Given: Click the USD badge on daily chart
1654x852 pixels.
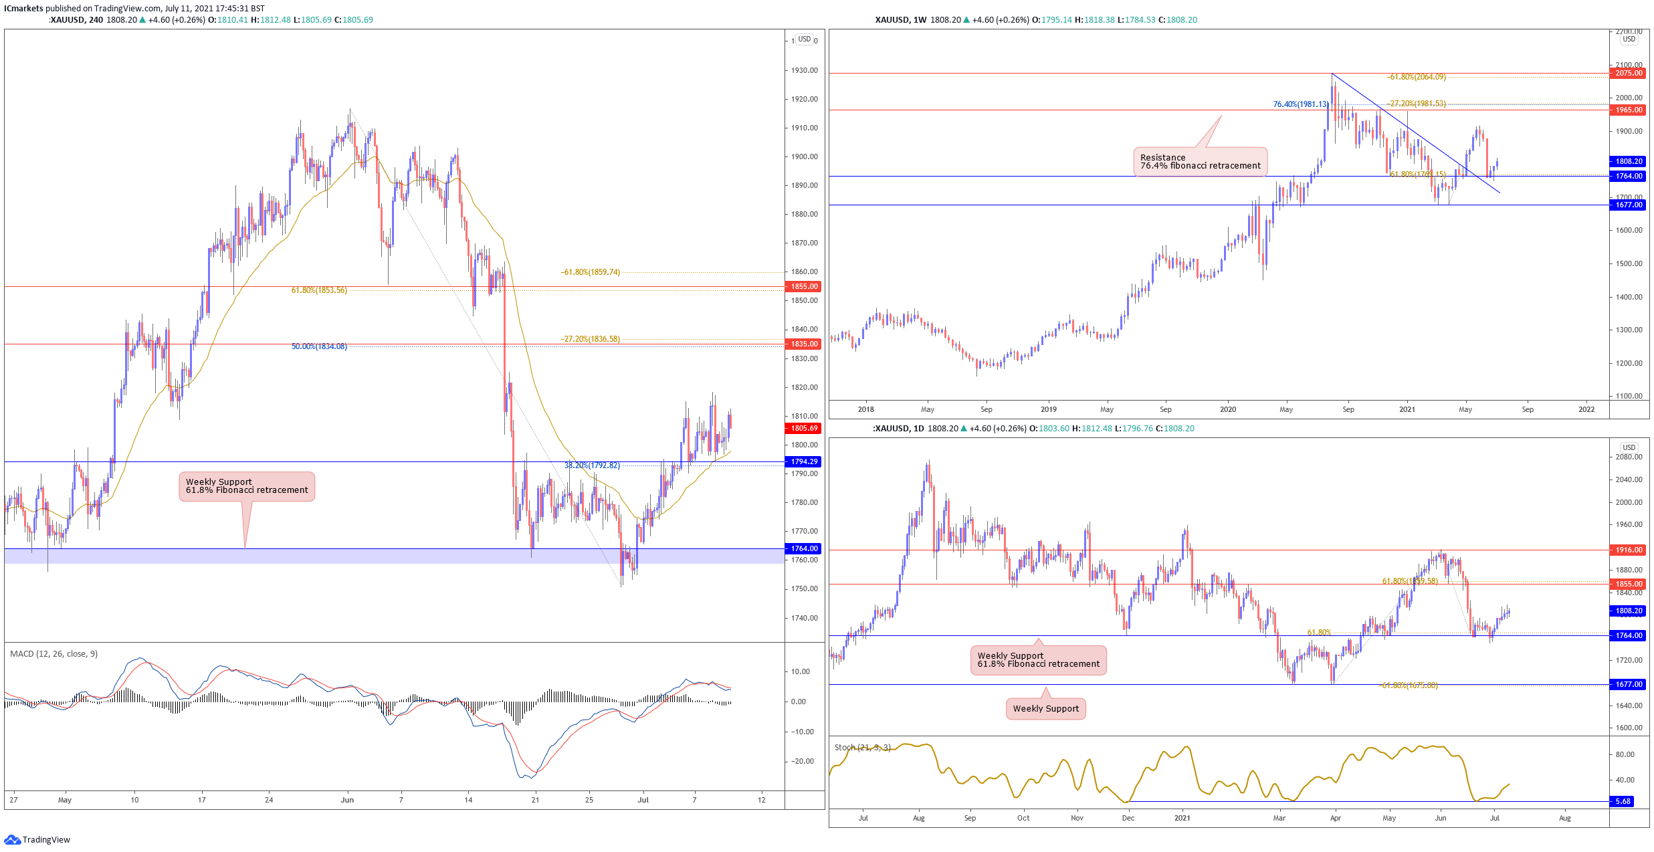Looking at the screenshot, I should point(1629,447).
